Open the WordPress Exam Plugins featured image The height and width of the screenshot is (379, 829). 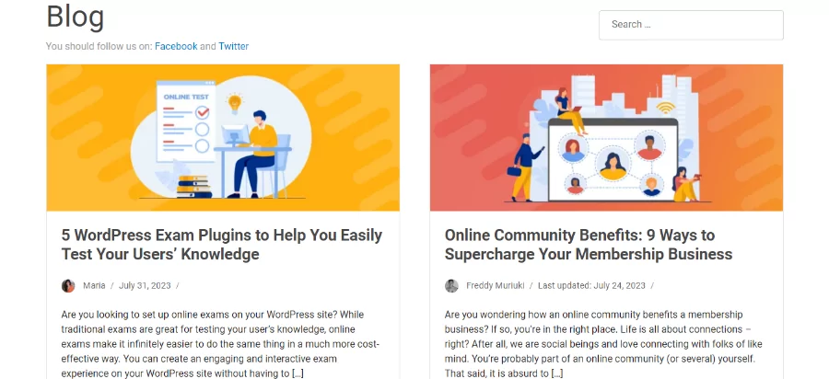[x=223, y=138]
